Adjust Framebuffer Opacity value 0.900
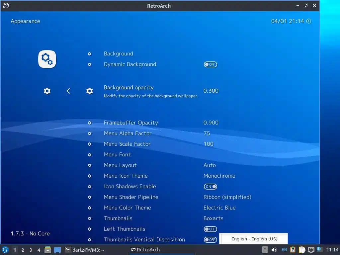The image size is (340, 255). click(x=211, y=123)
